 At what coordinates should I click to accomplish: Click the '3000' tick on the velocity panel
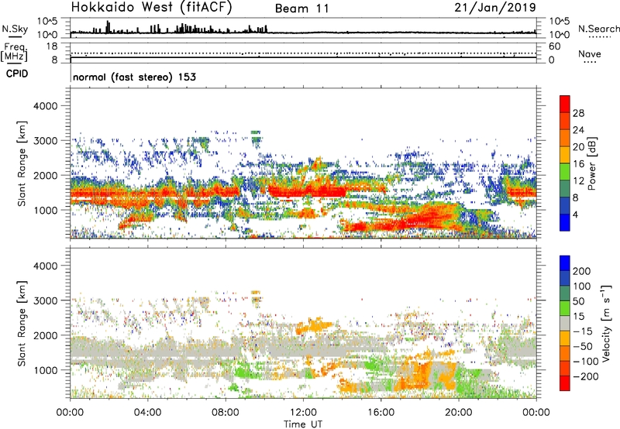pos(45,300)
